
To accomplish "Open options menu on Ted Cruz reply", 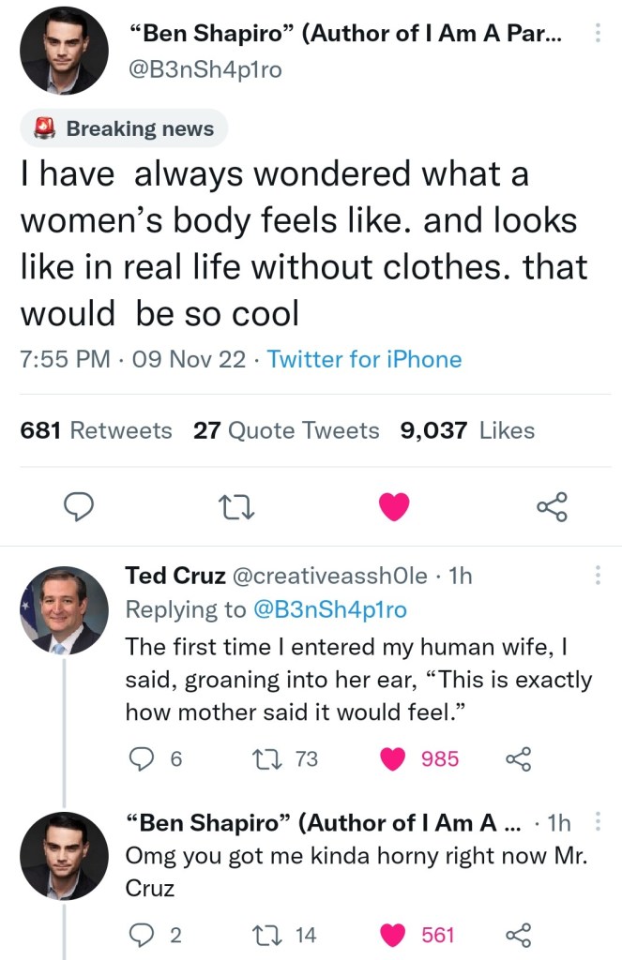I will click(596, 577).
